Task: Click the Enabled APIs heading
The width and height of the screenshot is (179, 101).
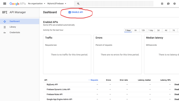Action: (50, 22)
